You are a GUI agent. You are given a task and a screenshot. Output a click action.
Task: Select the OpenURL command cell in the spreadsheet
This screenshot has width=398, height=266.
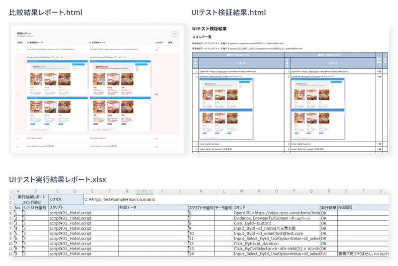pos(275,213)
